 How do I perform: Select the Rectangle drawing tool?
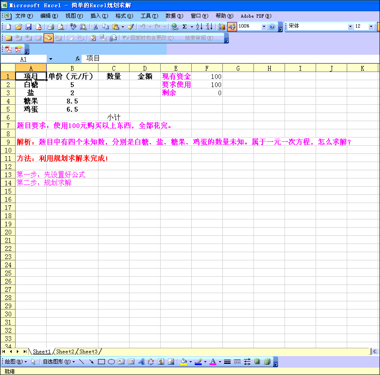click(101, 362)
